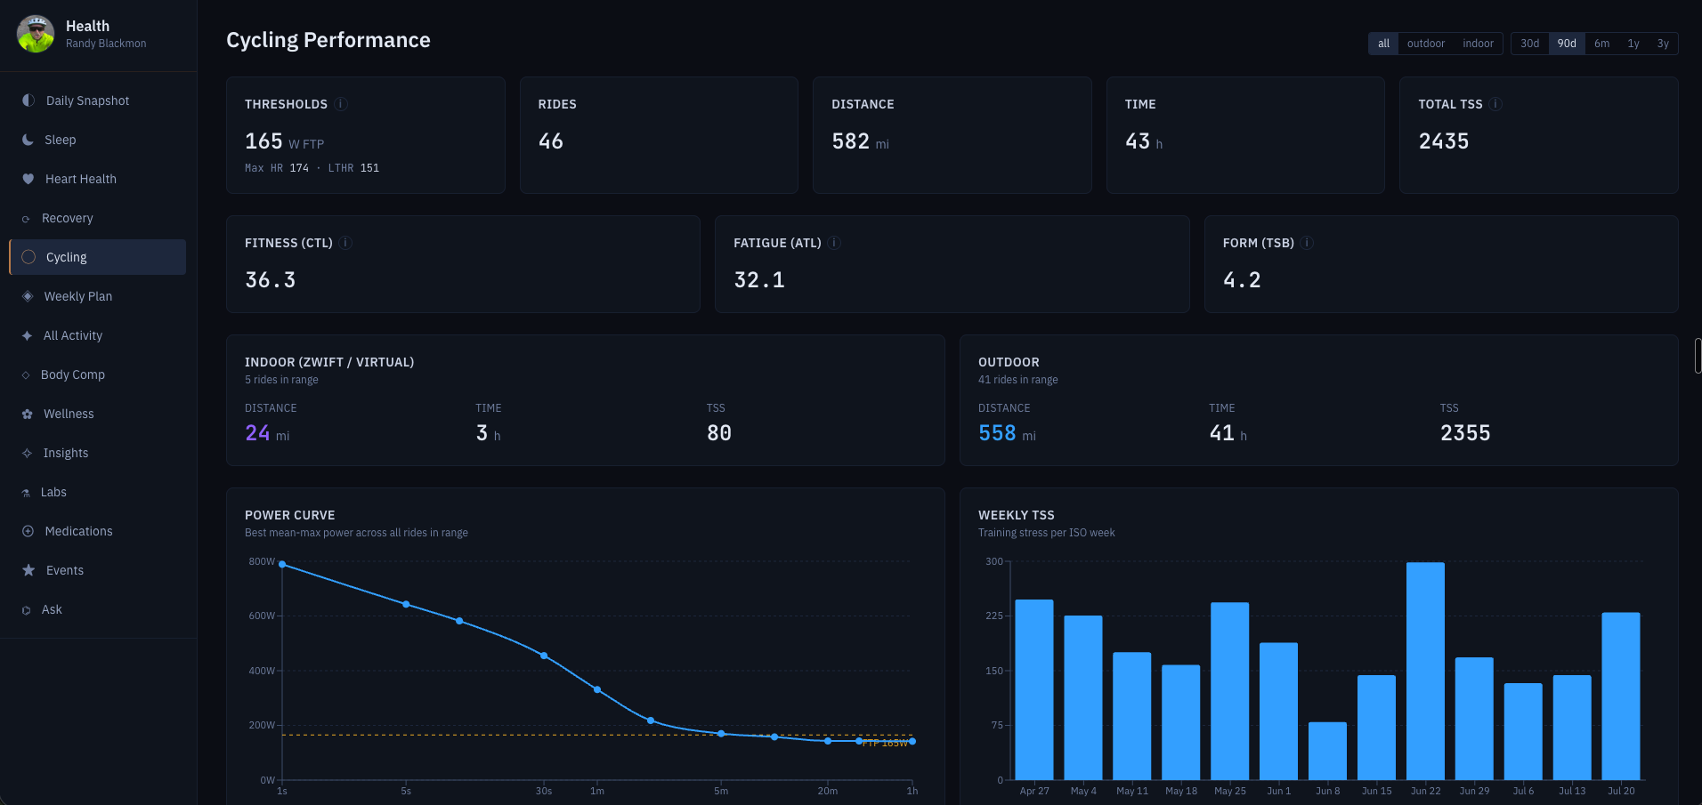The height and width of the screenshot is (805, 1702).
Task: Click the Ask sidebar icon
Action: coord(26,610)
